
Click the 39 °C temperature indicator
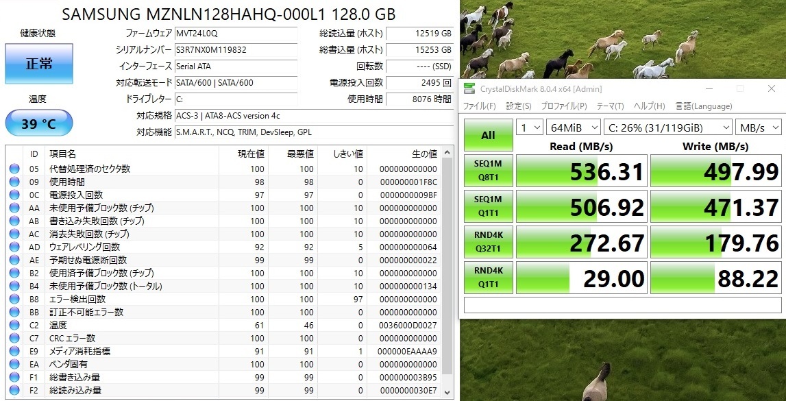pos(39,123)
